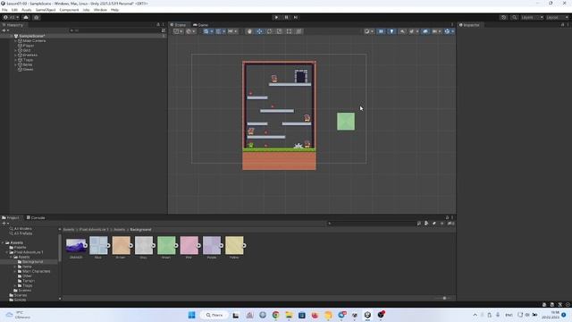Switch to the Console tab
This screenshot has height=322, width=572.
[x=36, y=217]
